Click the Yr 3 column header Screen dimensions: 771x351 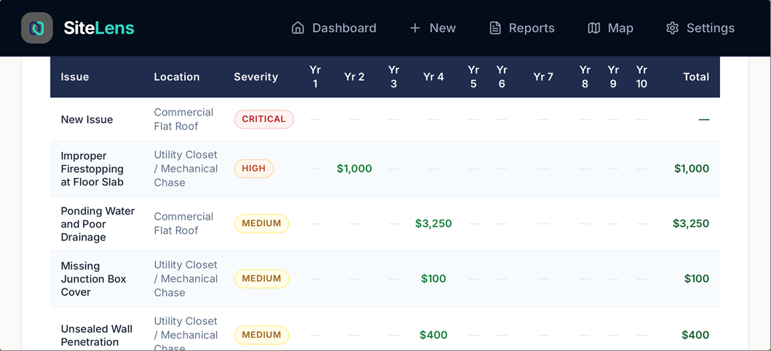click(393, 77)
